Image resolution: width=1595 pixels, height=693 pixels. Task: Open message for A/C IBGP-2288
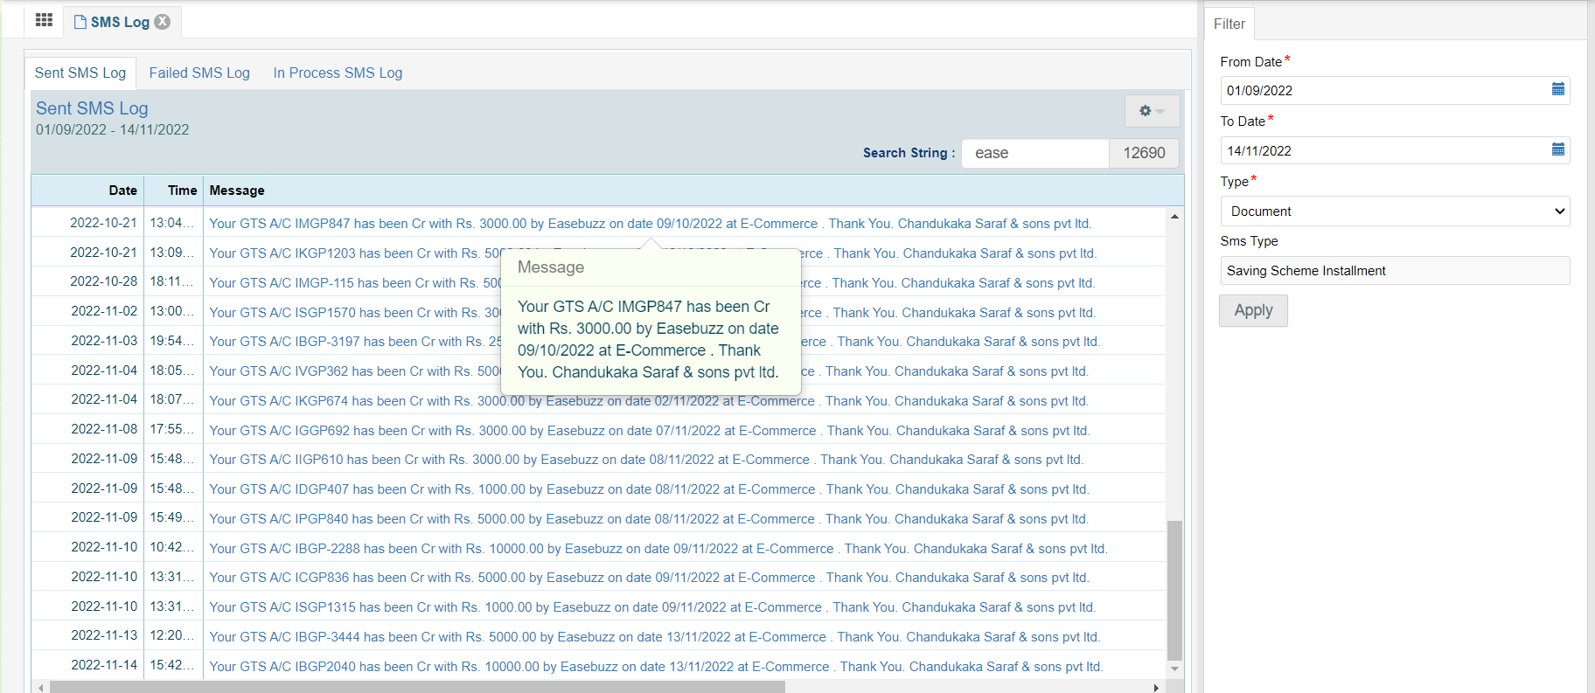pyautogui.click(x=658, y=549)
